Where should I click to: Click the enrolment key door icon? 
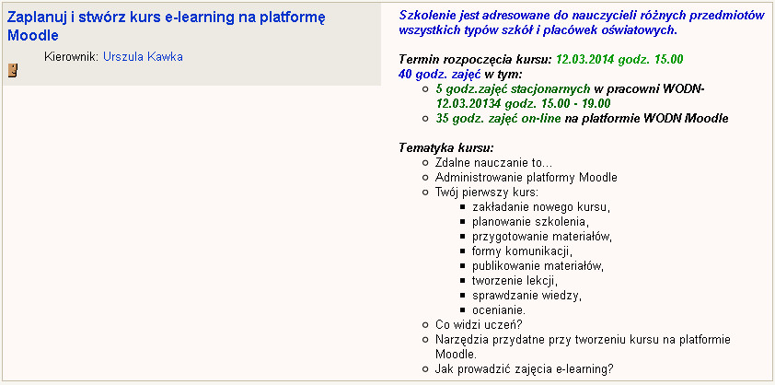pyautogui.click(x=13, y=70)
